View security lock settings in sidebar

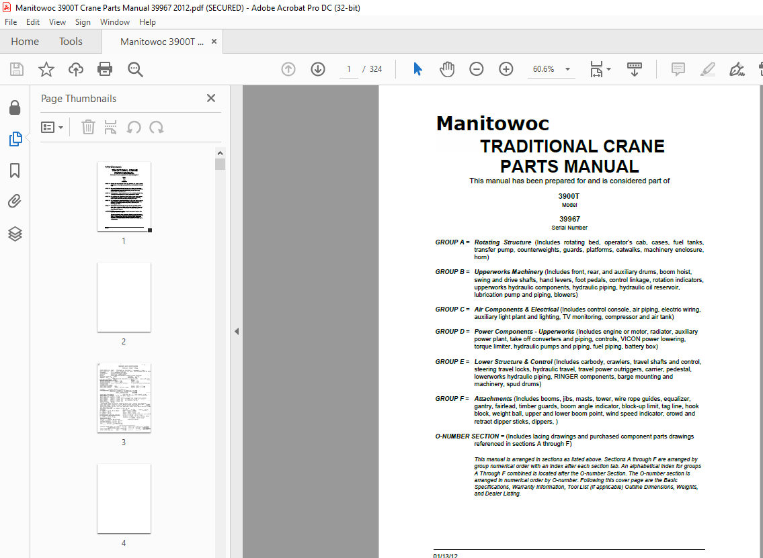click(15, 107)
